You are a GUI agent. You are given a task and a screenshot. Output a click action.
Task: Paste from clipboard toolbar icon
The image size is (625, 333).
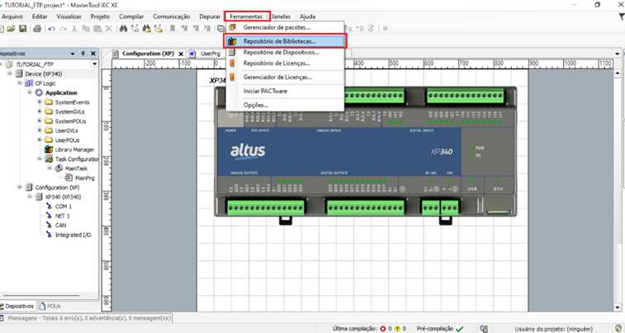coord(97,29)
